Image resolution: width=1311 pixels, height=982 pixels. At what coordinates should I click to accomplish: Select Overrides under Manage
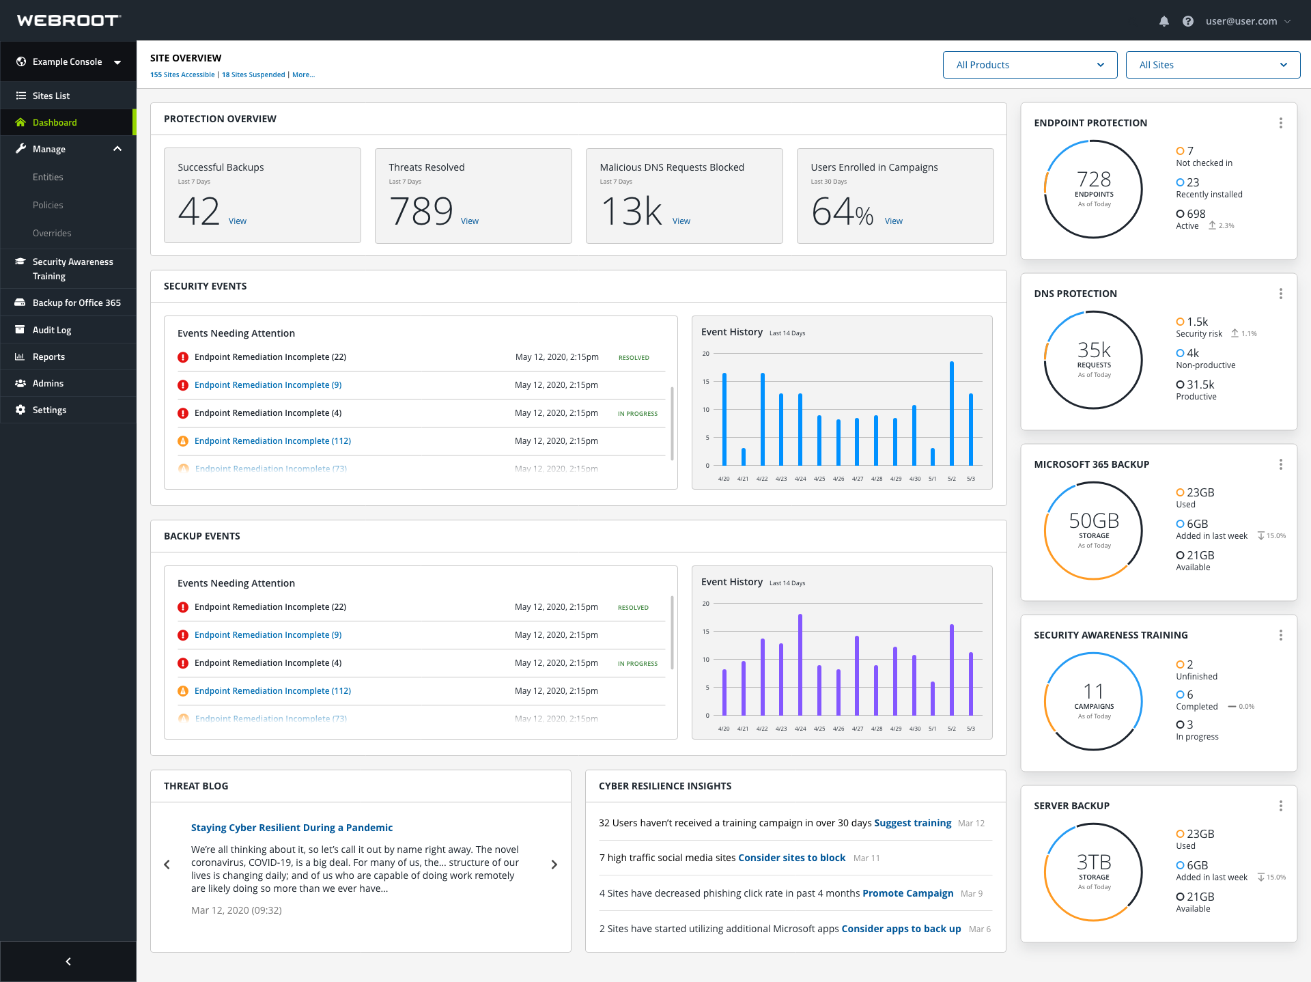tap(52, 233)
